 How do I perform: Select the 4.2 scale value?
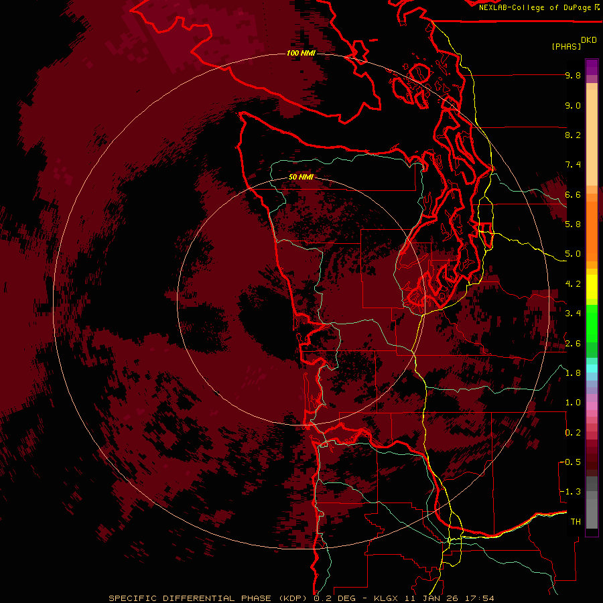(x=573, y=284)
